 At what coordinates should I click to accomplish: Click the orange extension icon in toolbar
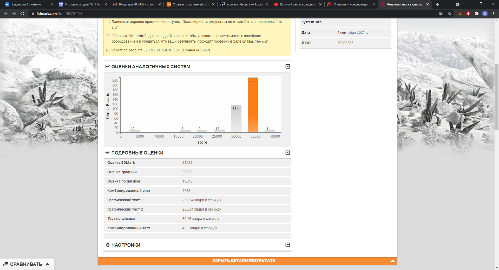tap(460, 14)
